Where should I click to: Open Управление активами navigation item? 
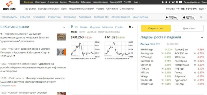click(81, 9)
